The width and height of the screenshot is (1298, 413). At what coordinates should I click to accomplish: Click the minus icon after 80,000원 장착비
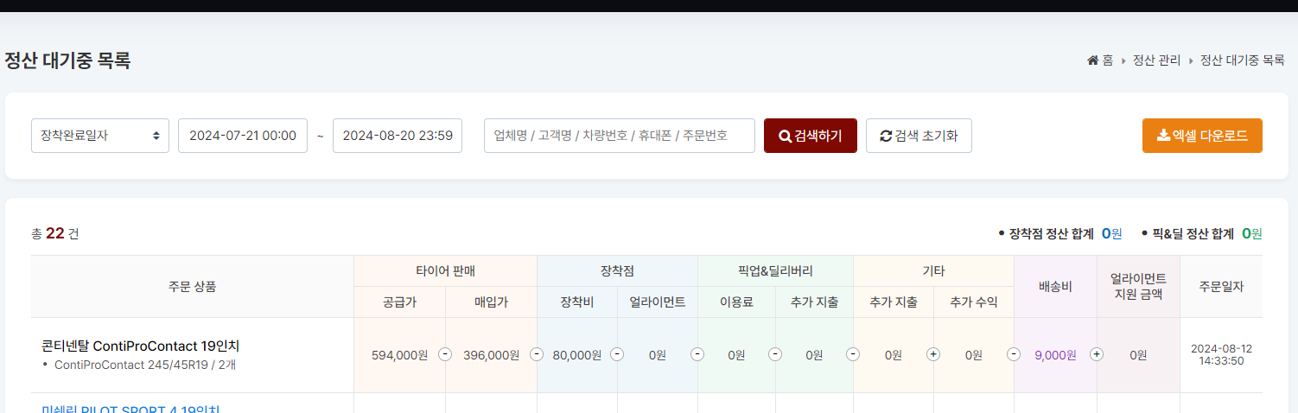tap(617, 354)
